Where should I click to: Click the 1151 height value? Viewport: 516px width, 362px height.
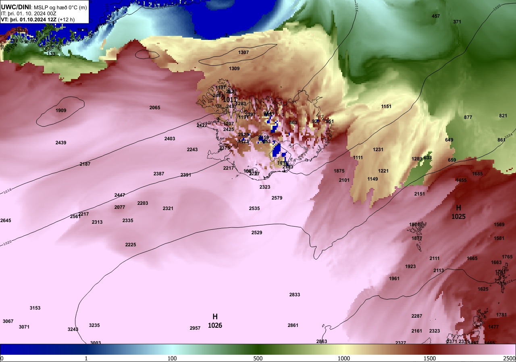387,106
